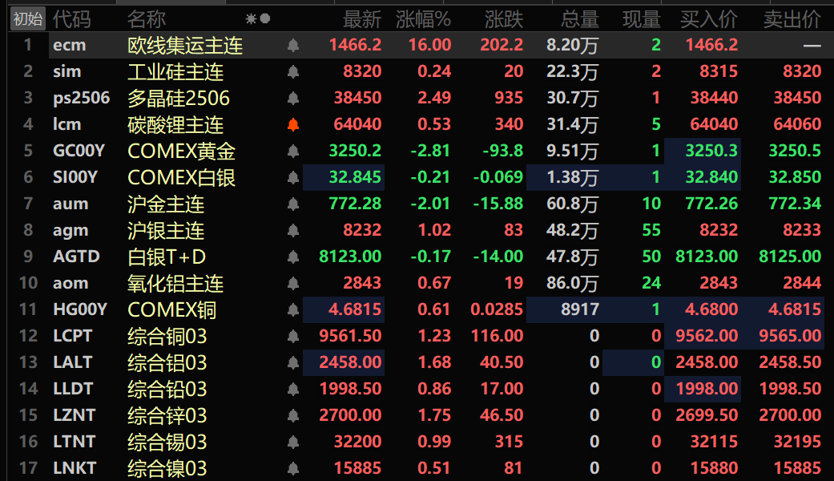Select the AGTD code cell
The height and width of the screenshot is (481, 834).
[x=76, y=257]
